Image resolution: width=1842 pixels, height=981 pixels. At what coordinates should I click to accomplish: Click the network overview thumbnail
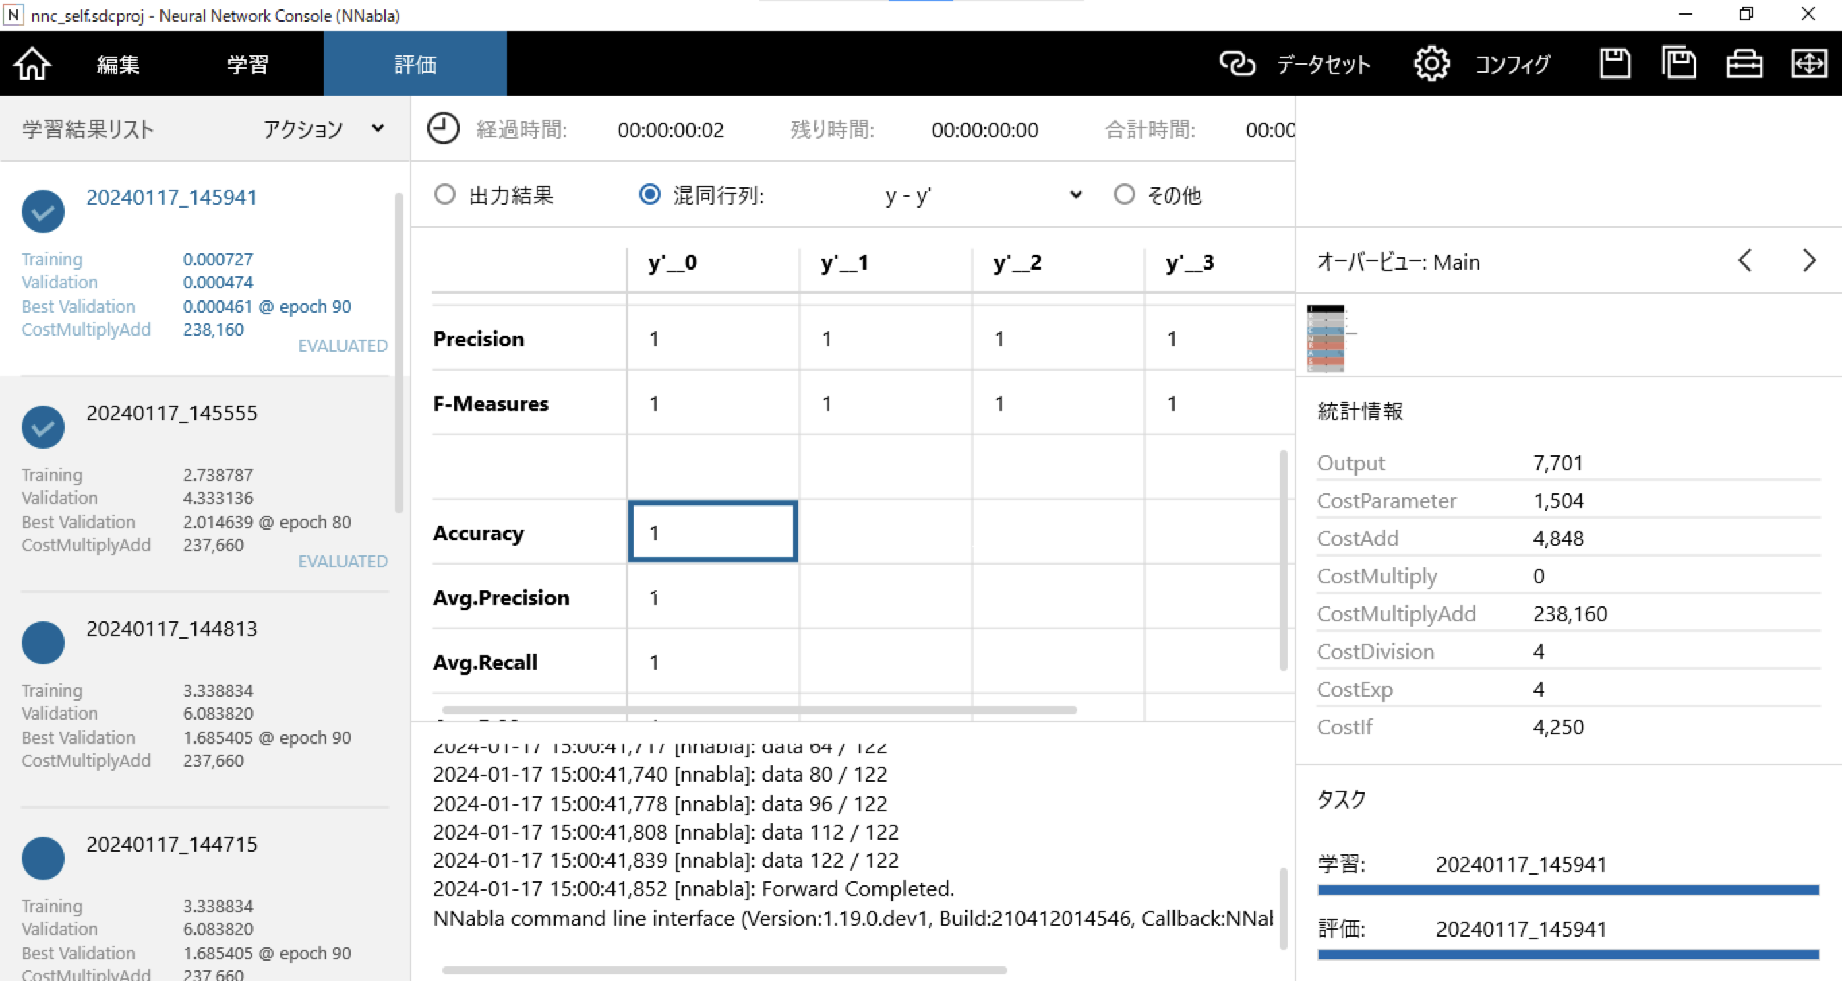tap(1326, 338)
